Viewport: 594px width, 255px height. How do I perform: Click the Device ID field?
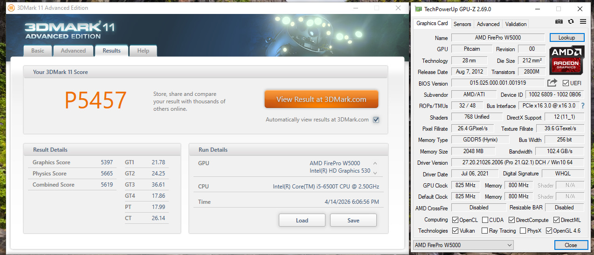tap(555, 94)
